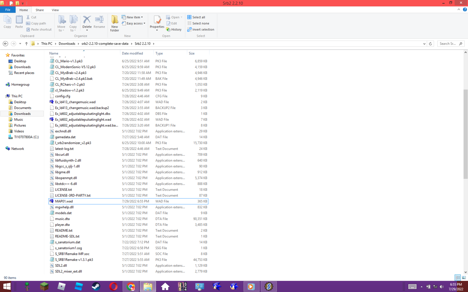Click Downloads in the address breadcrumb
The width and height of the screenshot is (468, 292).
(67, 44)
